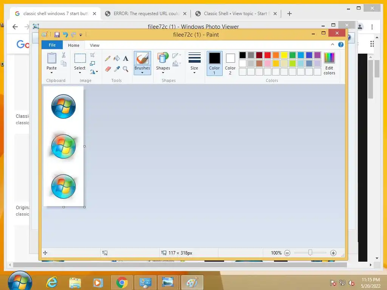This screenshot has width=387, height=290.
Task: Pick the purple color swatch
Action: tap(317, 55)
